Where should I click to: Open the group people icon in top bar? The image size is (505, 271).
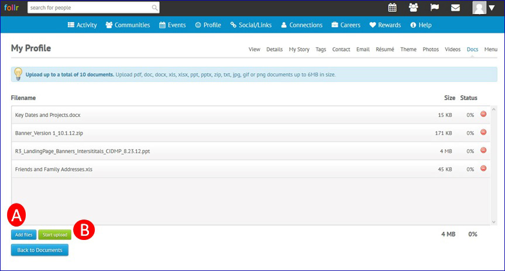(414, 8)
